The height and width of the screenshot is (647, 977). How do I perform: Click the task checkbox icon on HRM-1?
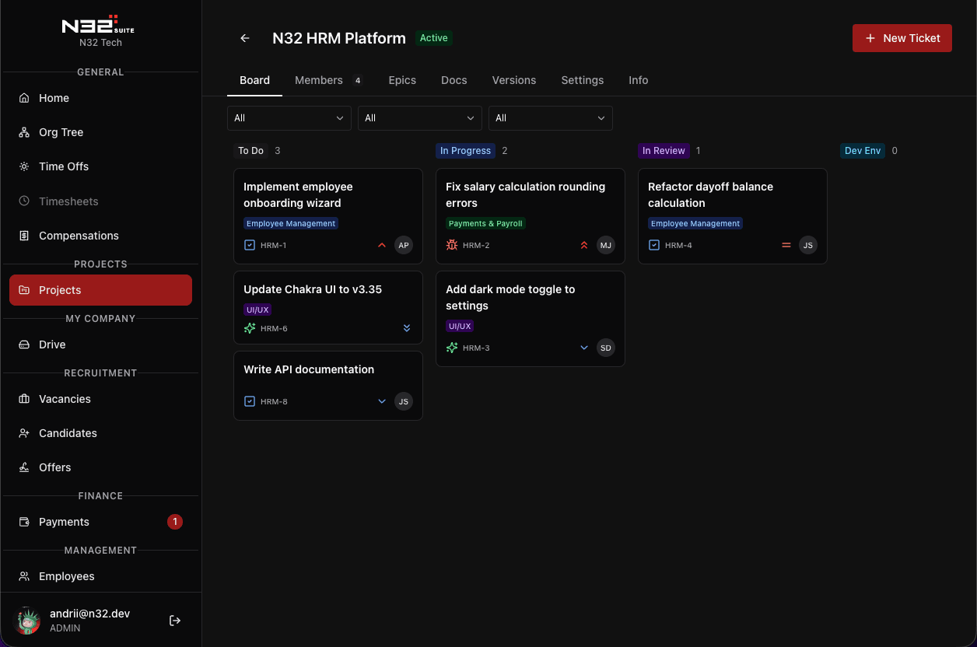249,244
